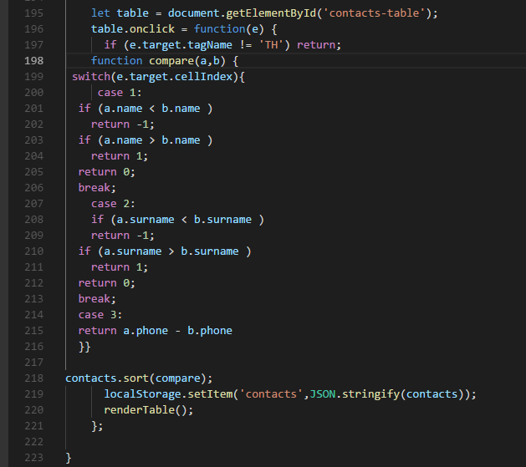This screenshot has width=526, height=467.
Task: Click 'function(e)' on line 196
Action: tap(229, 29)
